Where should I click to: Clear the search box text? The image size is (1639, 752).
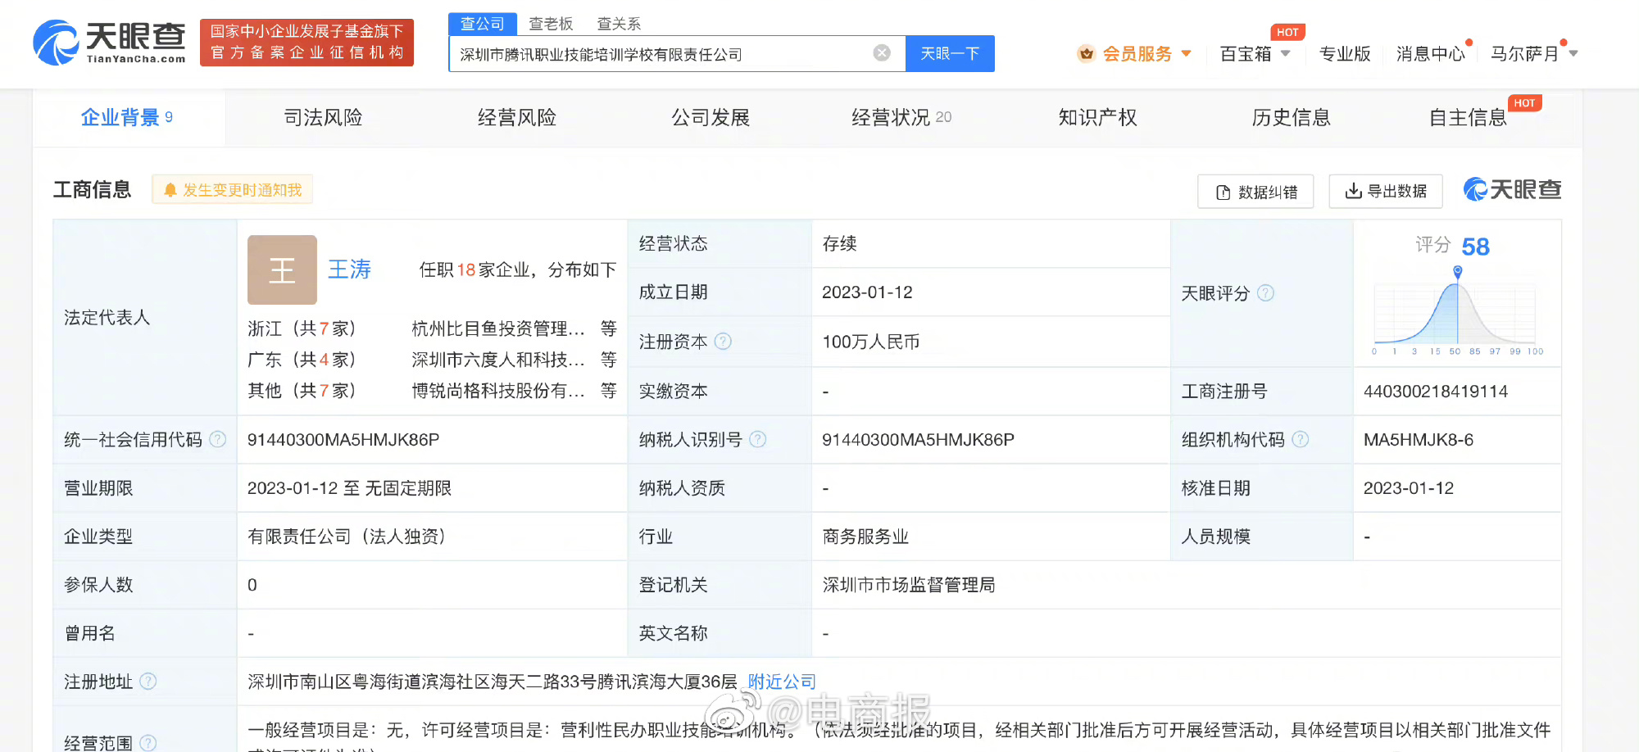[x=882, y=53]
